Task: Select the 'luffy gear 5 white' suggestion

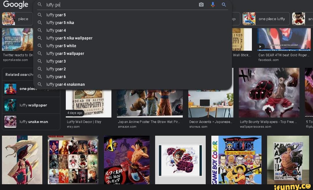Action: pos(61,46)
